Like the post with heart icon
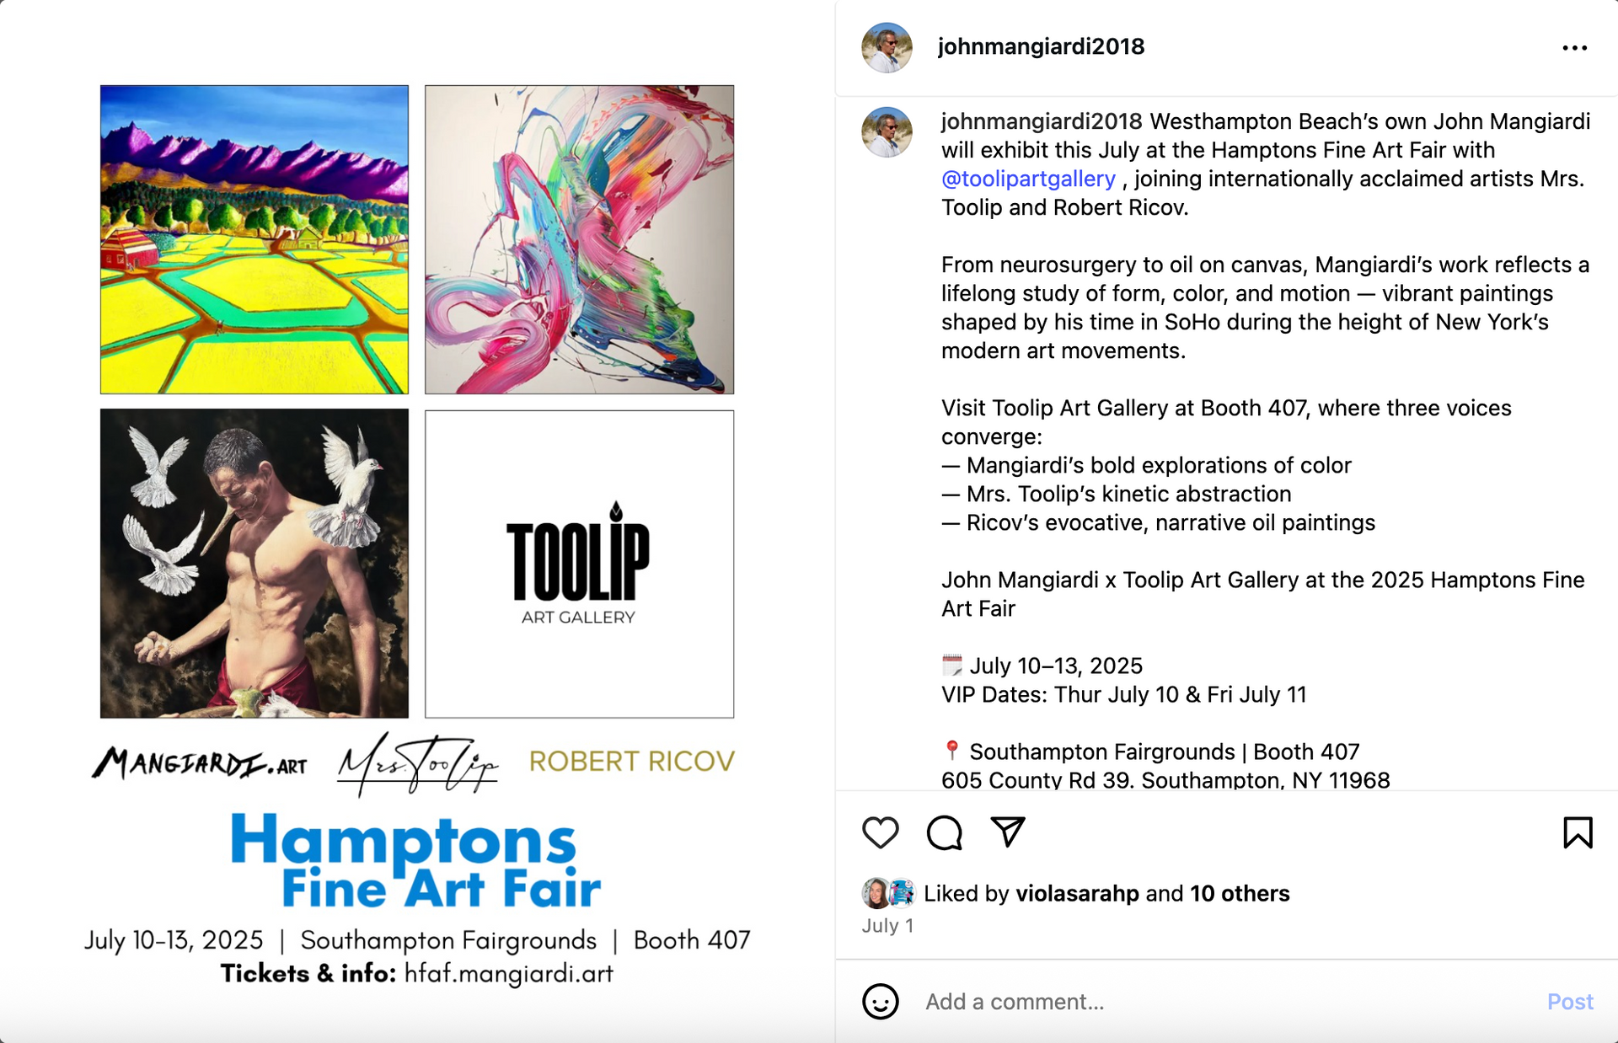Image resolution: width=1618 pixels, height=1043 pixels. (881, 832)
